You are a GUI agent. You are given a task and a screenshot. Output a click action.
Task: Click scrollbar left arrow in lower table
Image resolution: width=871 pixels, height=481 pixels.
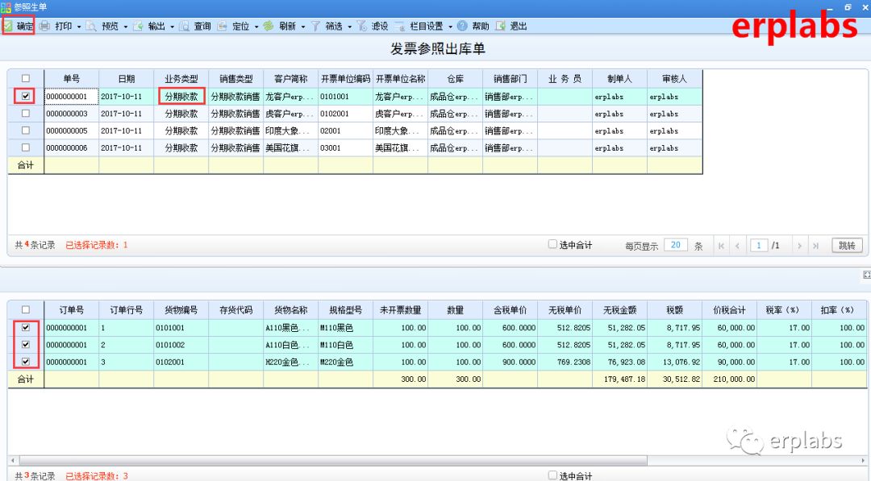click(13, 461)
